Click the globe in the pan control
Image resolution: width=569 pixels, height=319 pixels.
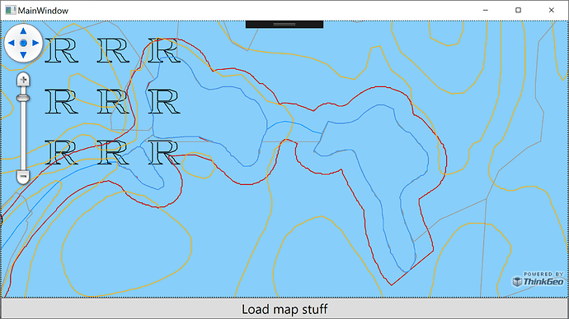(23, 43)
